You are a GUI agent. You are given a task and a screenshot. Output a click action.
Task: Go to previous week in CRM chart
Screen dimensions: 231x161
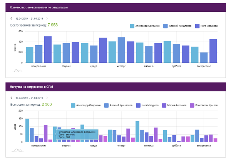[11, 98]
